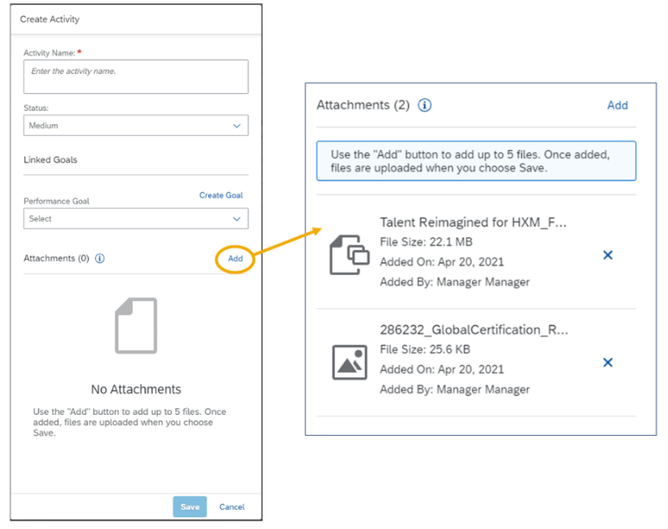
Task: Click the Create Goal link
Action: coord(221,195)
